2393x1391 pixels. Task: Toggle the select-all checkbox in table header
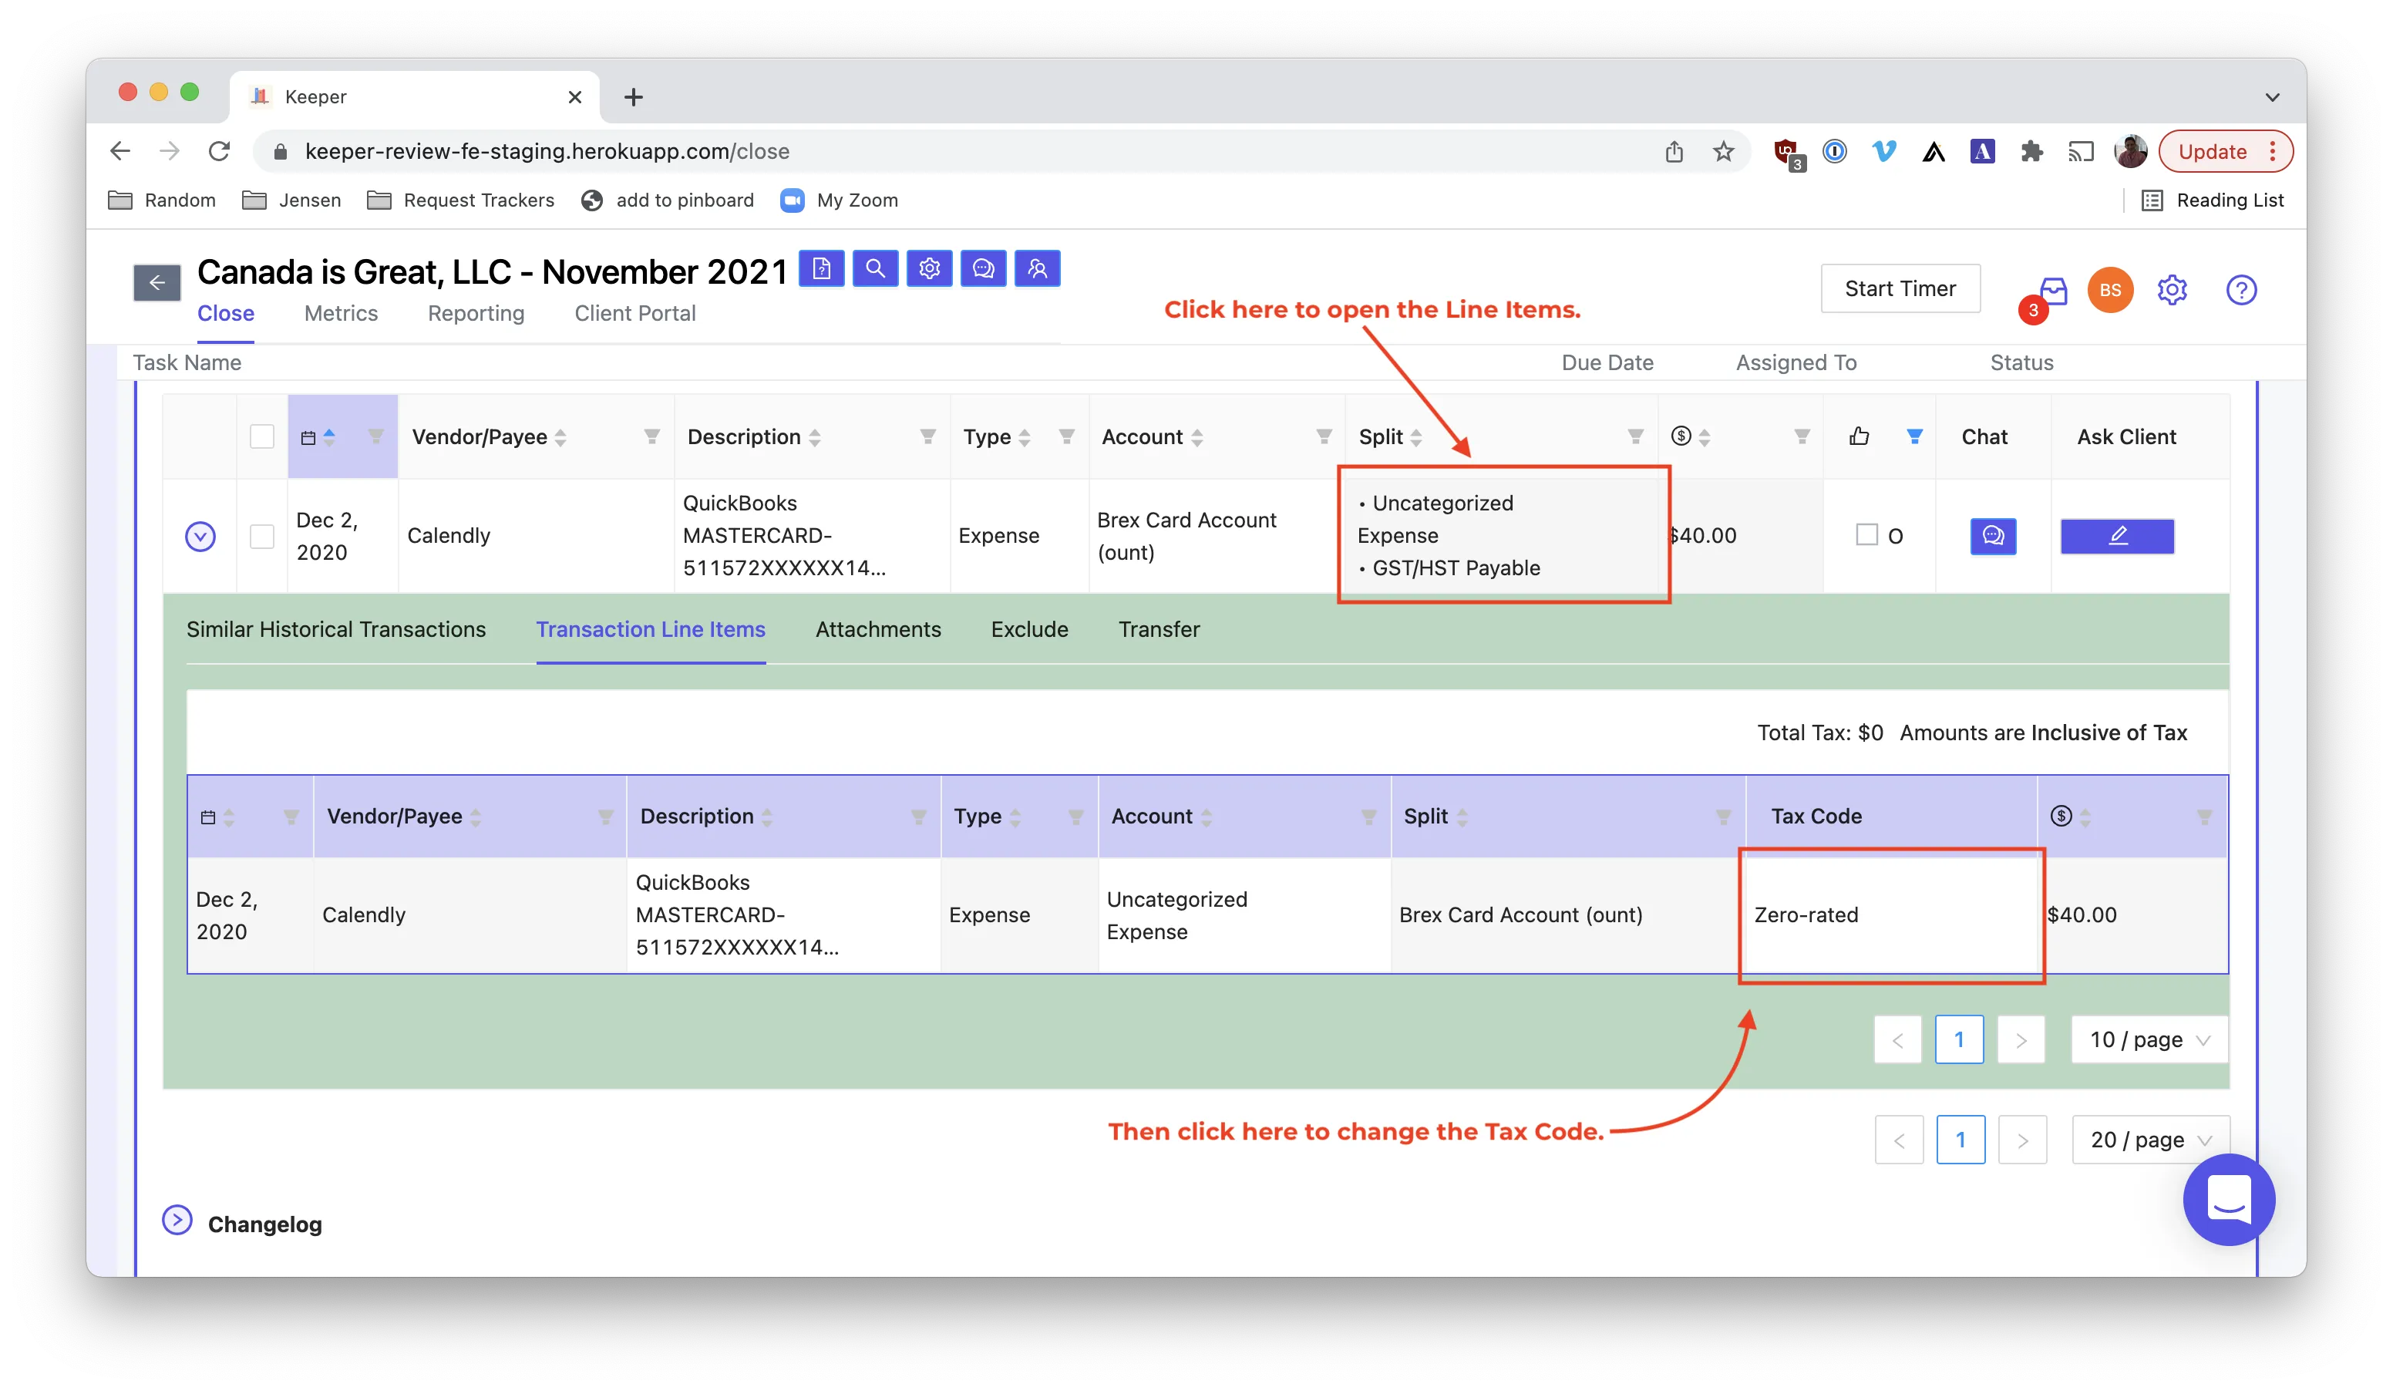(261, 436)
